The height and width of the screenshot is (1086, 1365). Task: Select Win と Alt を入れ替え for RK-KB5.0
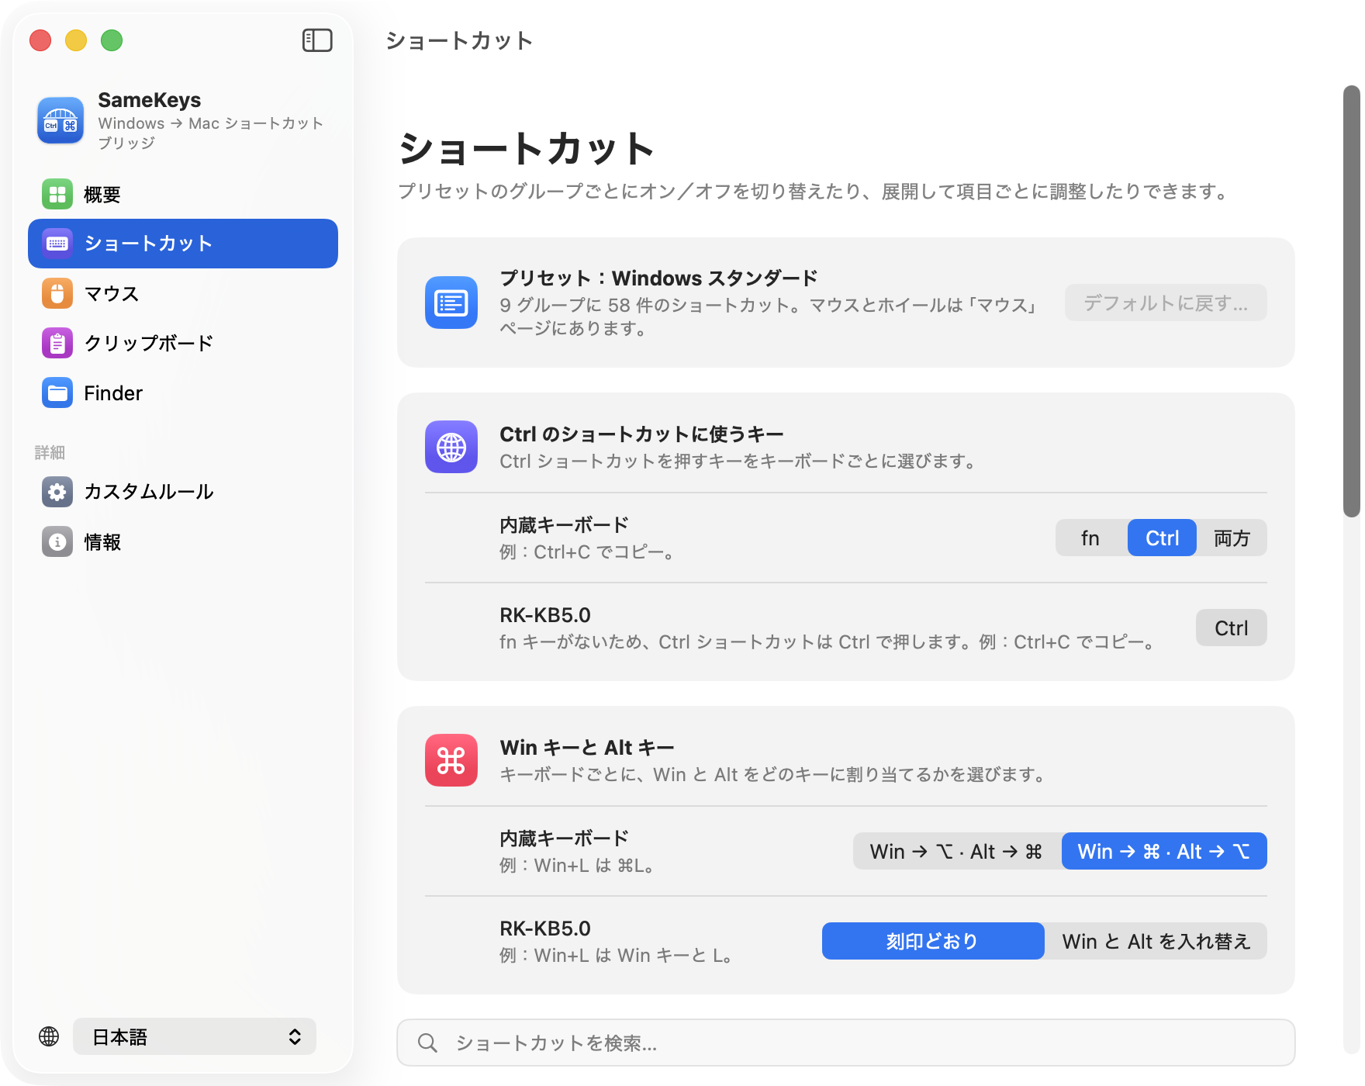click(1156, 941)
